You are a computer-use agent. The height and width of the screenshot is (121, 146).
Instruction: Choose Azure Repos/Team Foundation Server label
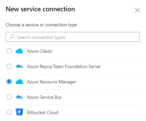[x=64, y=67]
